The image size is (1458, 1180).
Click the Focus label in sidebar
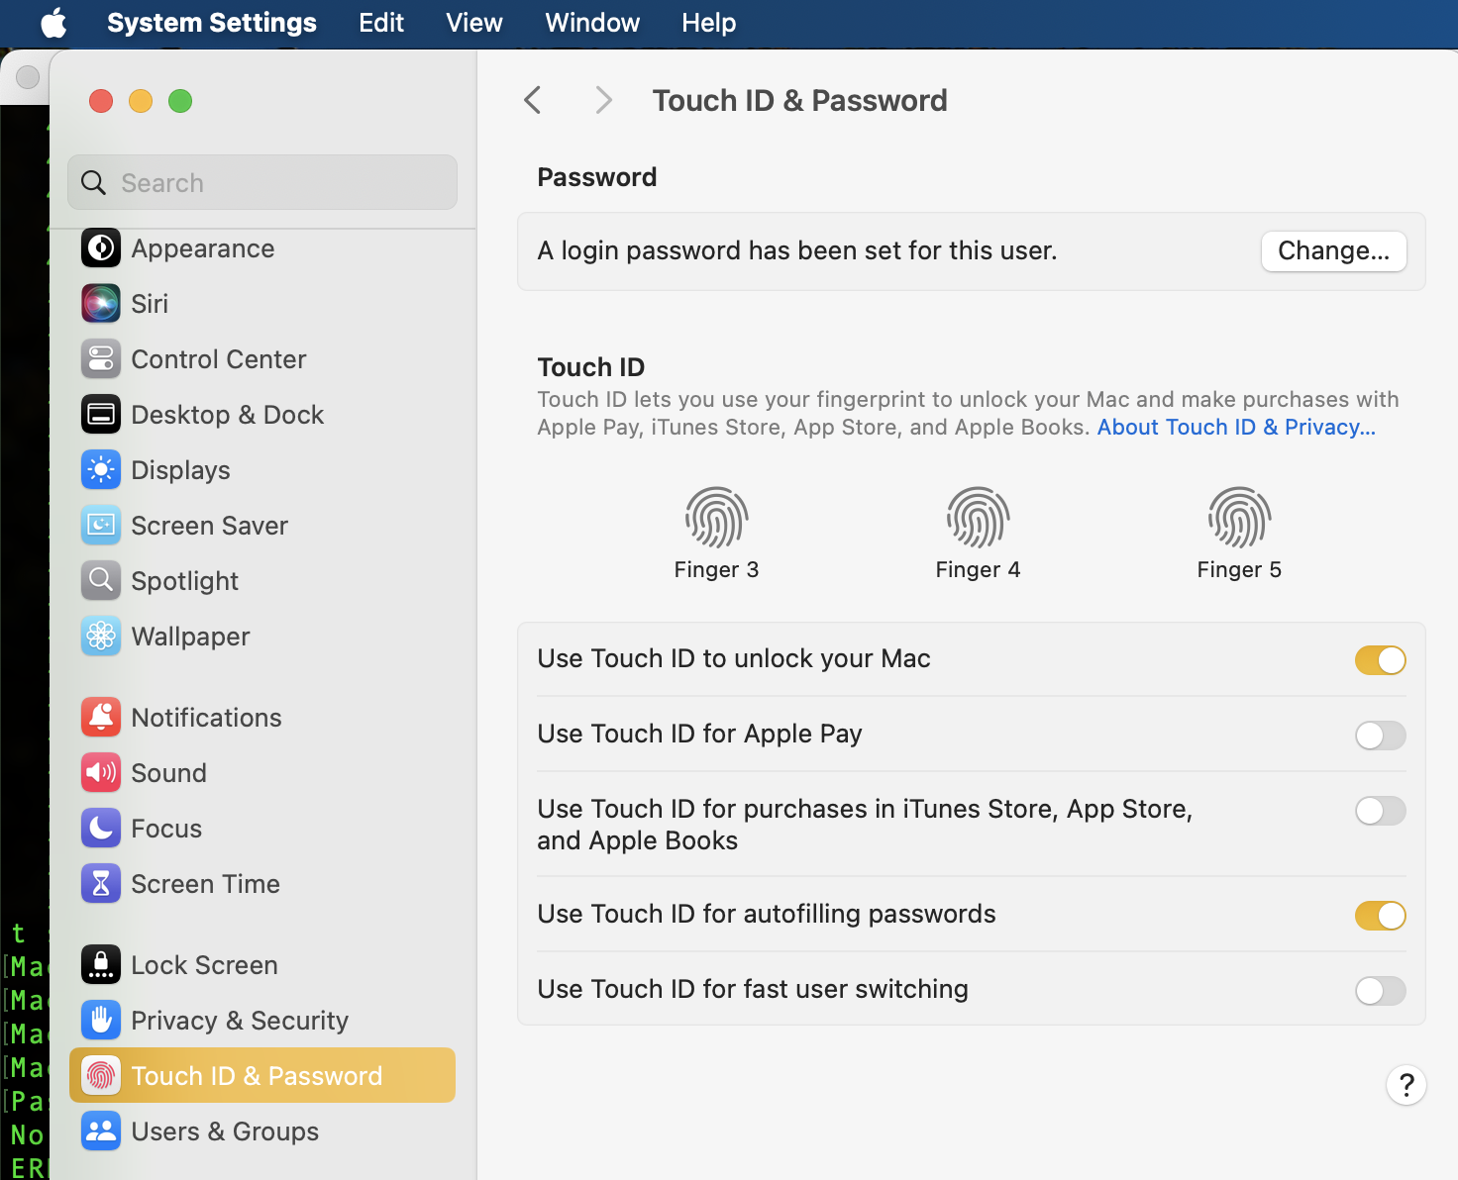[166, 829]
